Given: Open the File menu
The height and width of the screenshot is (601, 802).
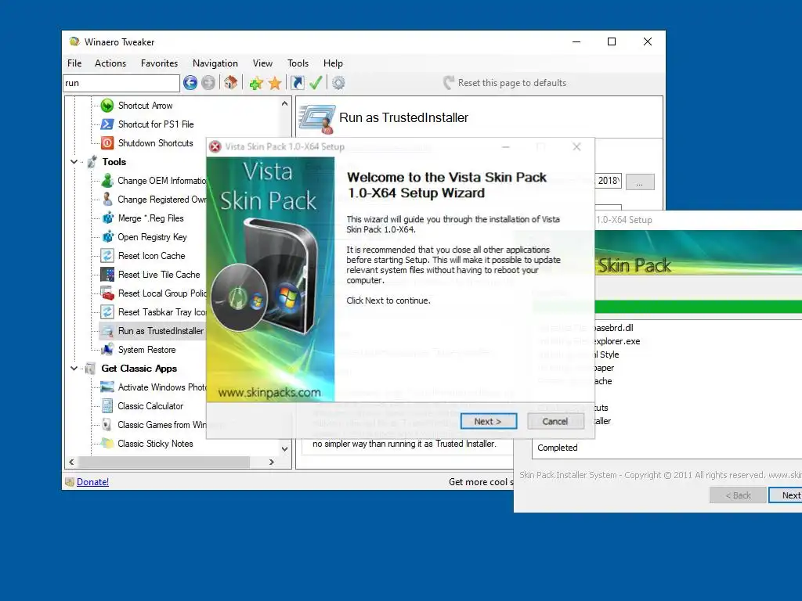Looking at the screenshot, I should click(x=74, y=63).
